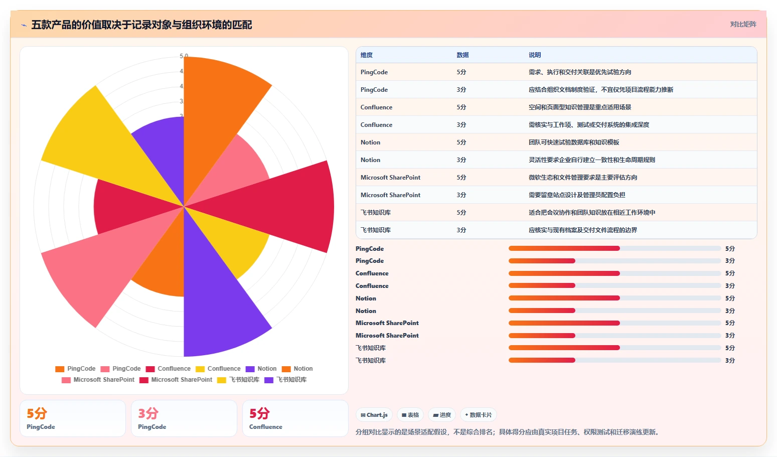Toggle the purple 飞书知识库 legend item
This screenshot has width=777, height=457.
(285, 380)
